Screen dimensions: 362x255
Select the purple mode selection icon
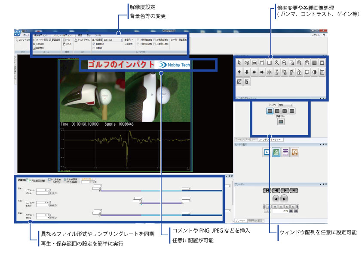point(285,152)
